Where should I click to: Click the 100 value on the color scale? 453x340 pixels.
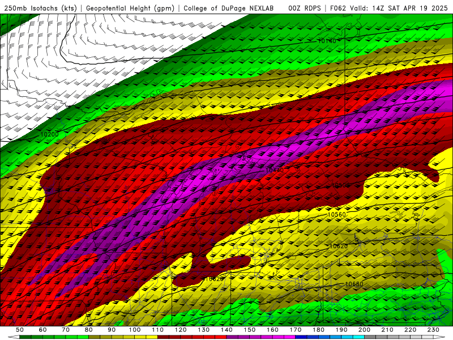point(135,330)
